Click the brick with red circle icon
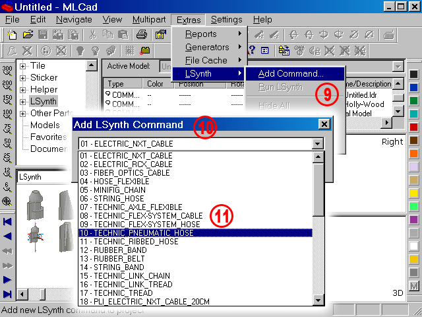The height and width of the screenshot is (317, 422). click(145, 50)
